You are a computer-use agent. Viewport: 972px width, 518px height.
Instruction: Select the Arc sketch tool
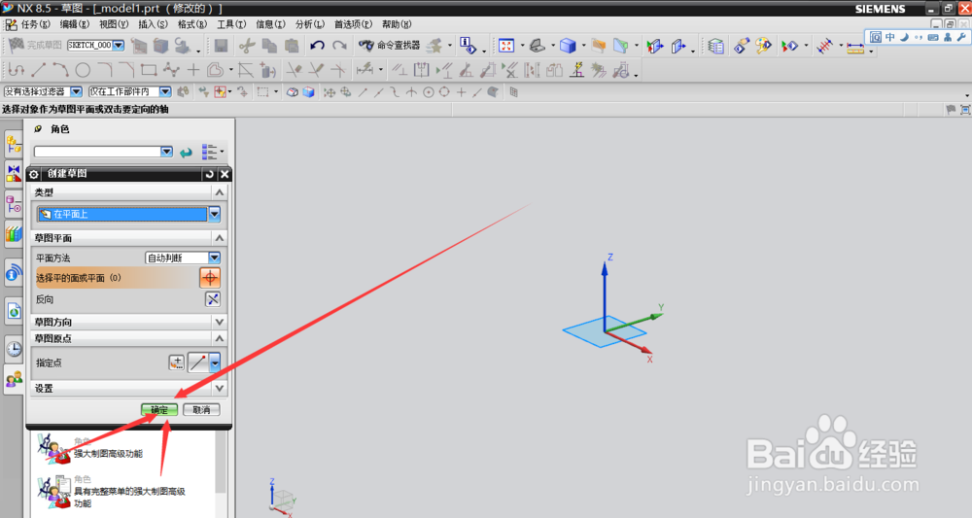click(60, 70)
